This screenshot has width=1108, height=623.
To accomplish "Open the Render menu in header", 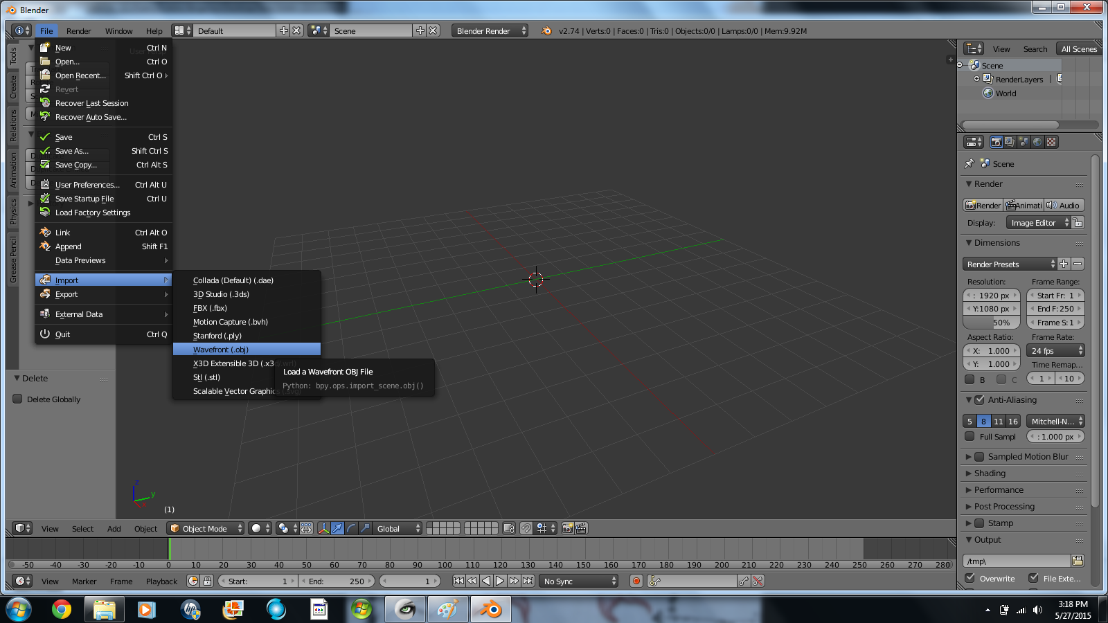I will click(x=78, y=31).
